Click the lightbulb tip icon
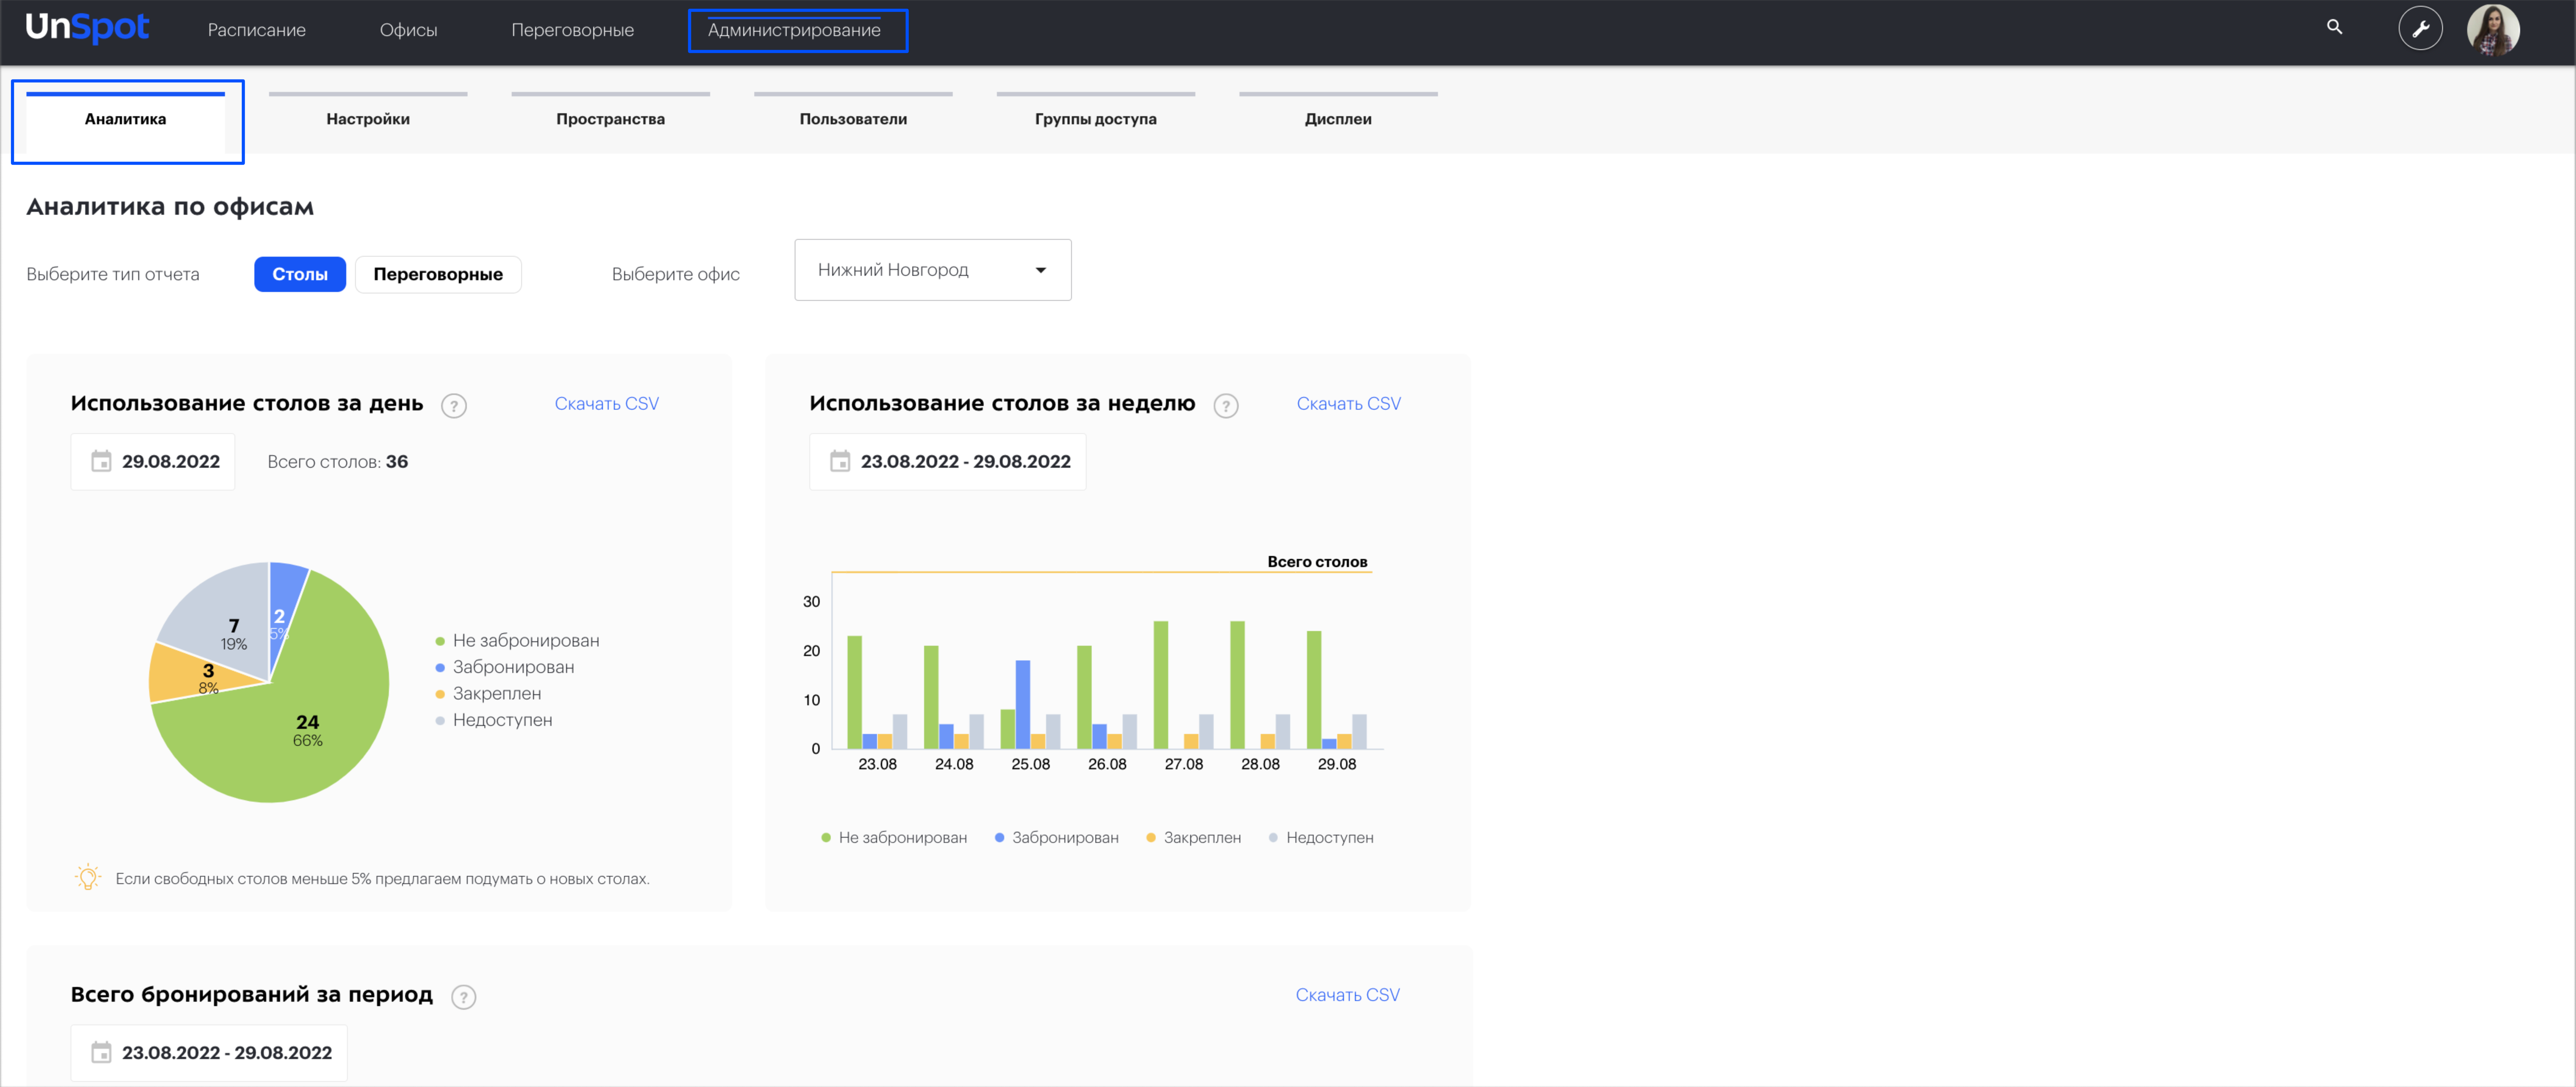Screen dimensions: 2576x1087 [88, 877]
